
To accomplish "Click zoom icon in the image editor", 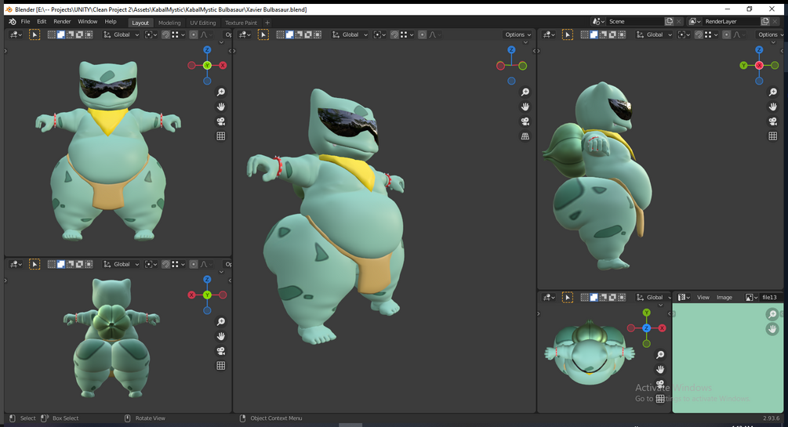I will (x=772, y=314).
